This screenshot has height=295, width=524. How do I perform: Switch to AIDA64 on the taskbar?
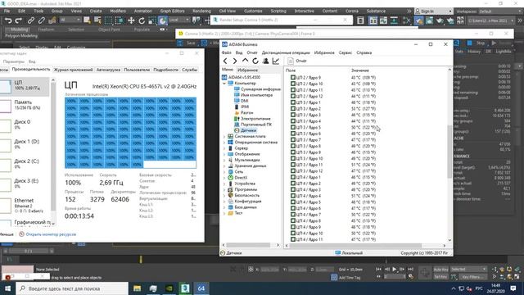201,288
